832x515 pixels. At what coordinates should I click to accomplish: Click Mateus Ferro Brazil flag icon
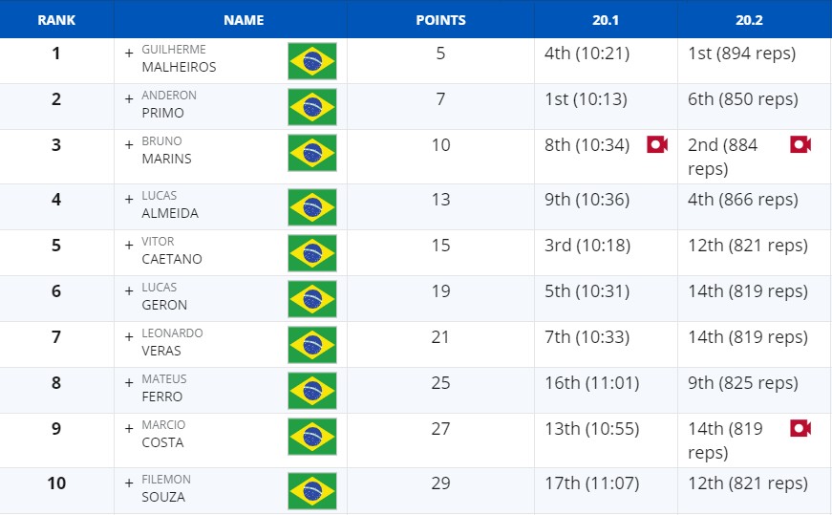pyautogui.click(x=312, y=391)
